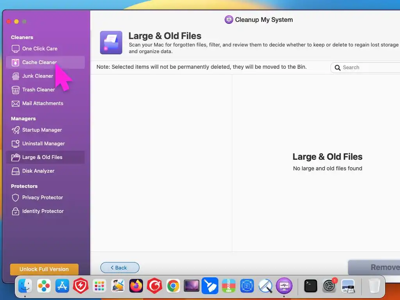The height and width of the screenshot is (300, 400).
Task: Launch Google Chrome from the Dock
Action: tap(173, 286)
